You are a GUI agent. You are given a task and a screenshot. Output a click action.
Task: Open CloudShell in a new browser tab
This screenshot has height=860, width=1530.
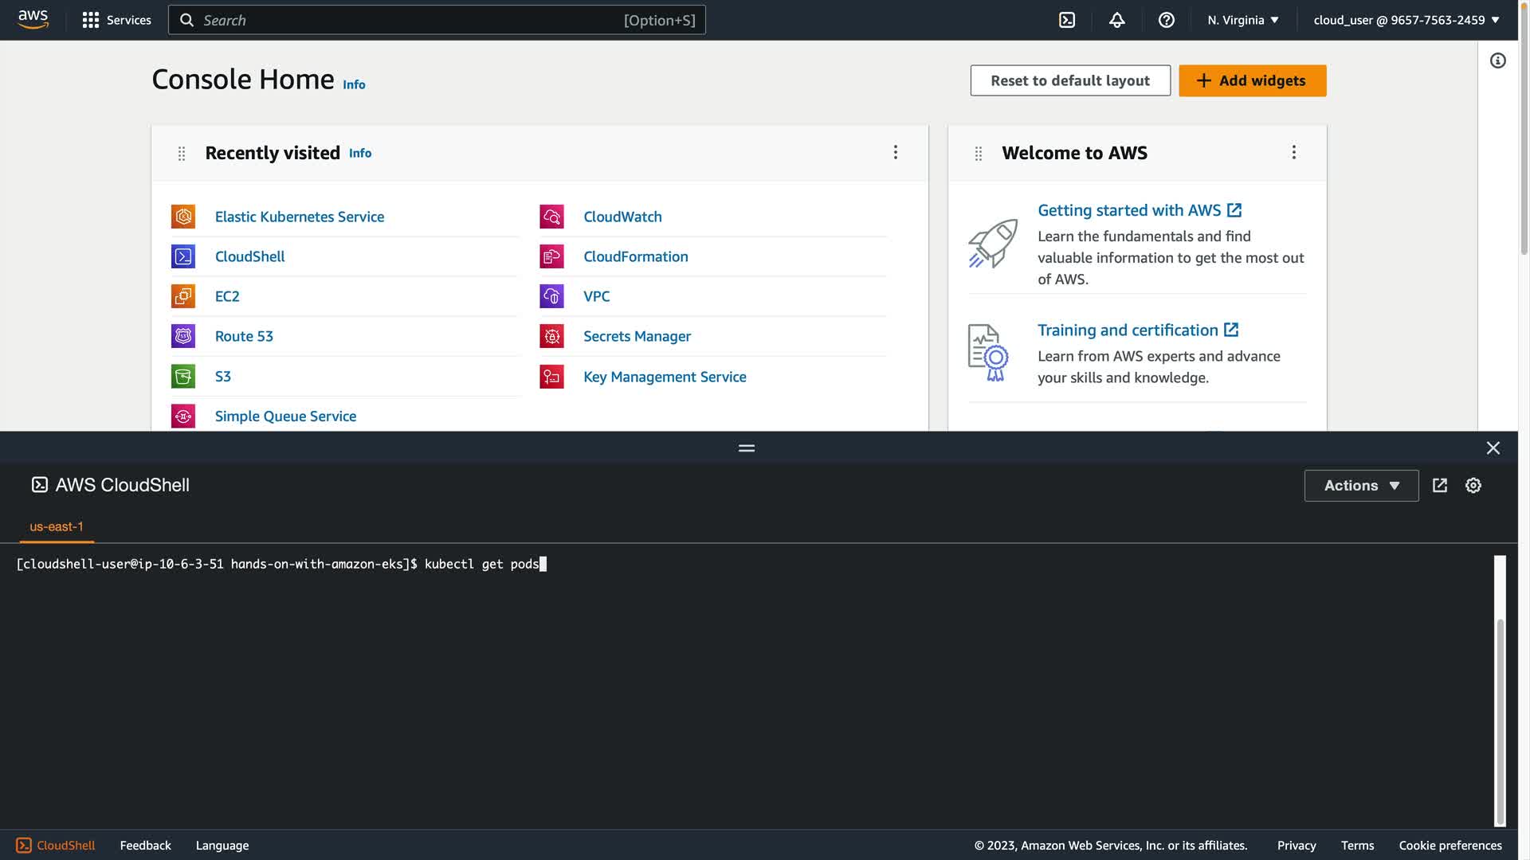click(x=1439, y=485)
